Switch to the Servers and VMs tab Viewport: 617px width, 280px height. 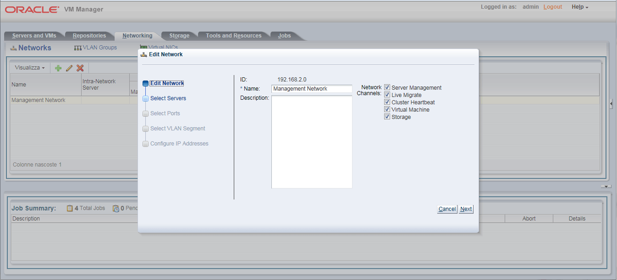(x=34, y=36)
